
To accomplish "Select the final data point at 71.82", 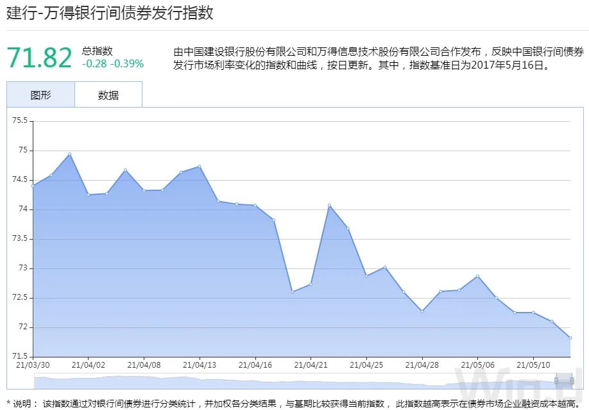I will tap(570, 338).
